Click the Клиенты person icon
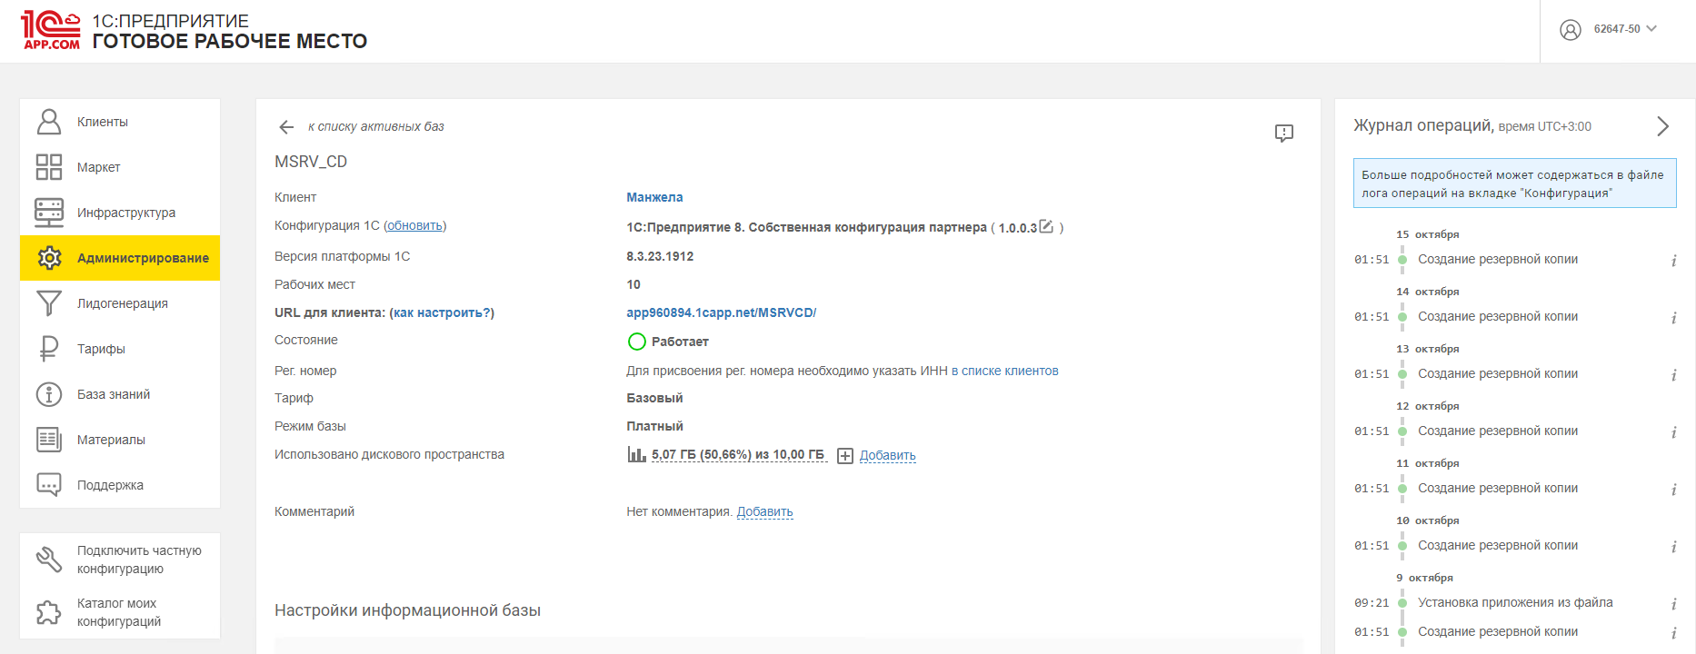Viewport: 1696px width, 654px height. [x=49, y=122]
